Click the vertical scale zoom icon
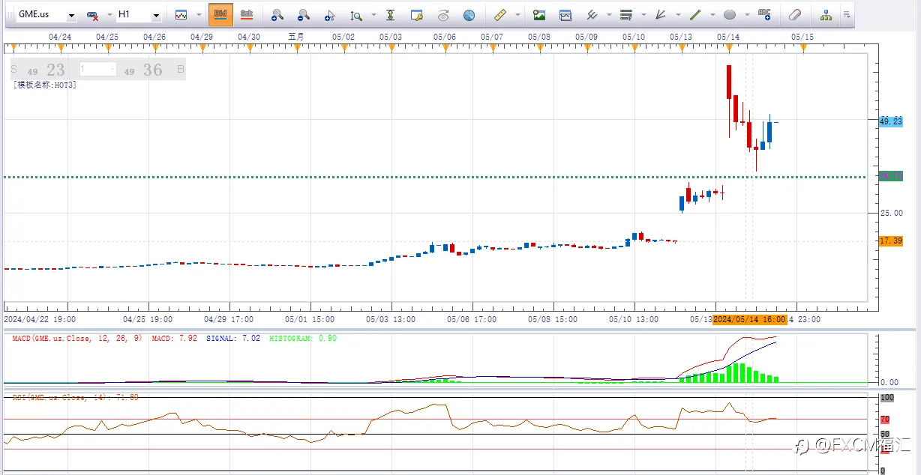Image resolution: width=921 pixels, height=475 pixels. coord(355,15)
